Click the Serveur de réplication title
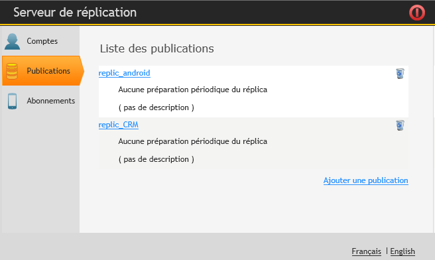 pyautogui.click(x=75, y=13)
